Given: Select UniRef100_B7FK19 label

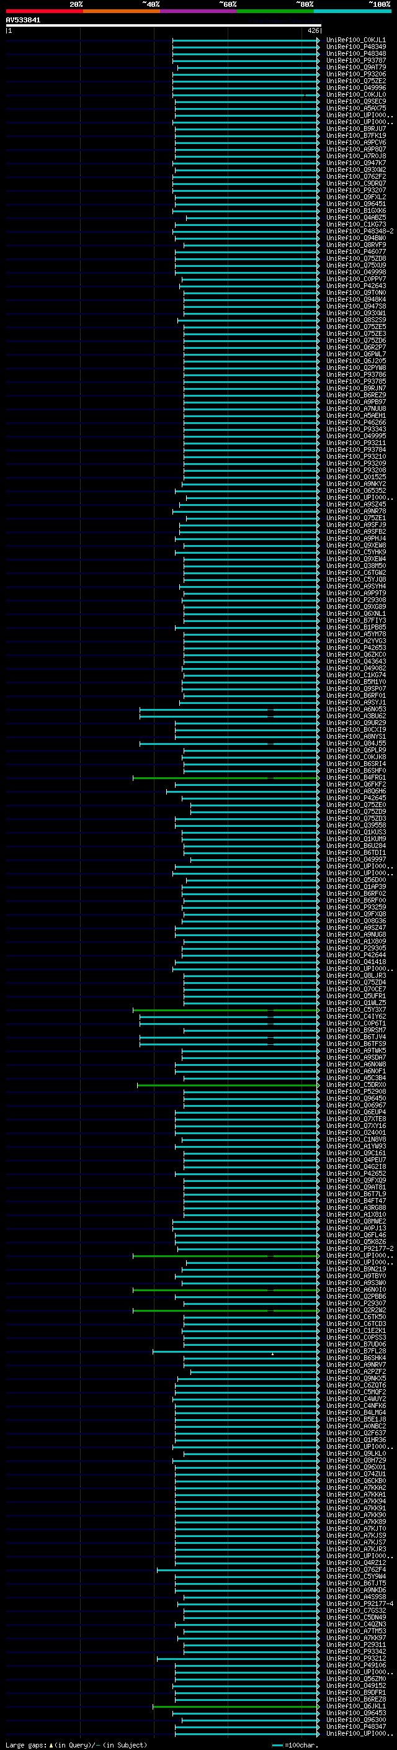Looking at the screenshot, I should tap(355, 135).
